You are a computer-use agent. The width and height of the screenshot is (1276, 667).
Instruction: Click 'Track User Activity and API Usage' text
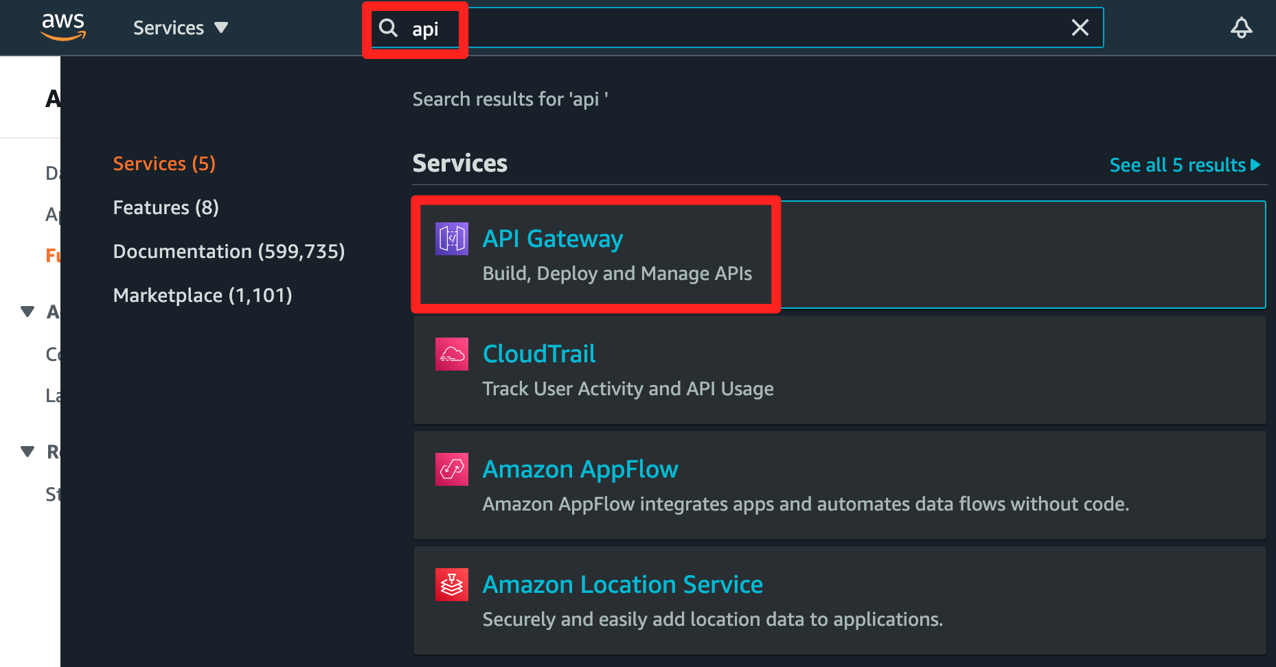click(x=628, y=388)
